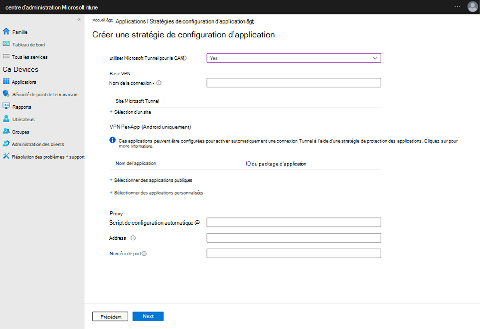The height and width of the screenshot is (329, 480).
Task: Click the Précédent button
Action: 111,317
